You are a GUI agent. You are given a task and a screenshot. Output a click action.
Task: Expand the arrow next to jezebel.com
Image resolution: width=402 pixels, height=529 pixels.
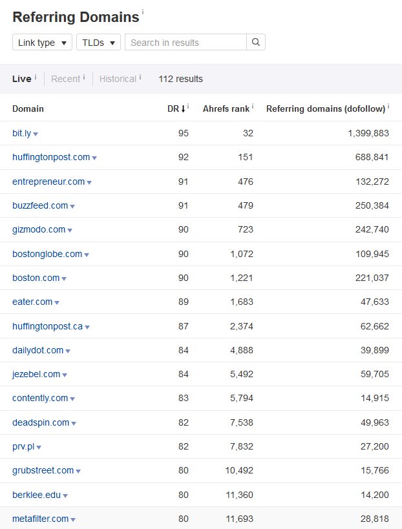pyautogui.click(x=65, y=375)
